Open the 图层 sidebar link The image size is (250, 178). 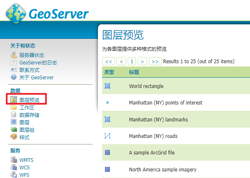point(24,122)
